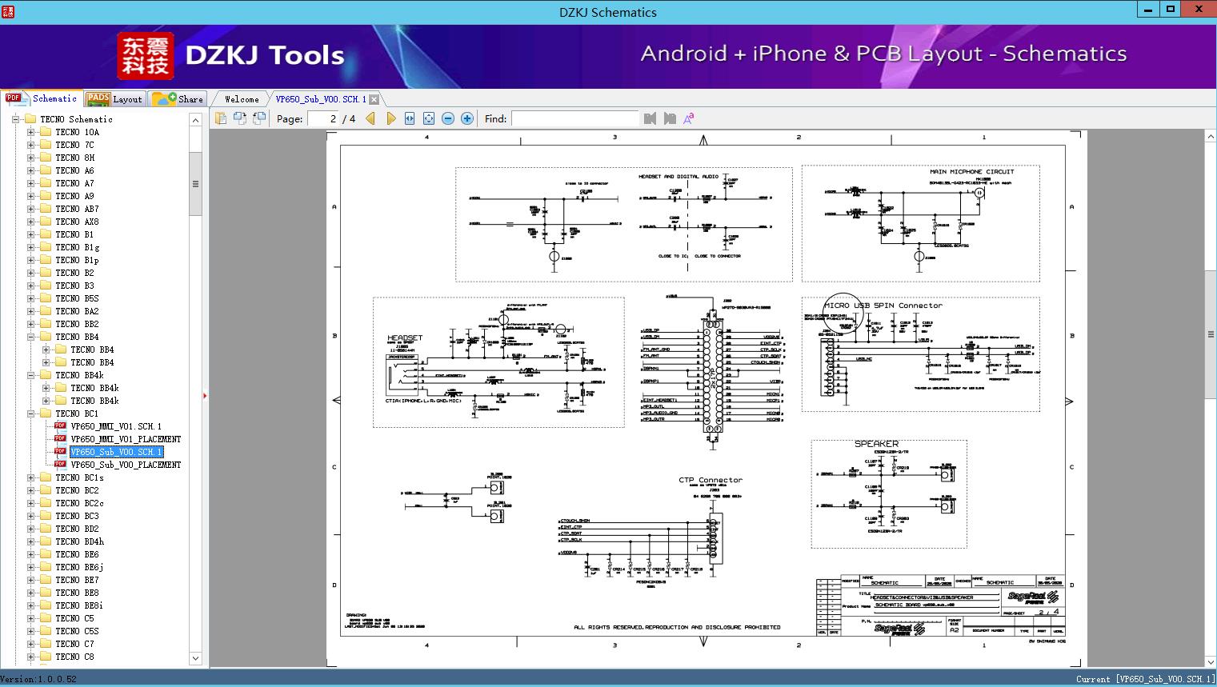Collapse the TECNO BC1 folder

30,413
